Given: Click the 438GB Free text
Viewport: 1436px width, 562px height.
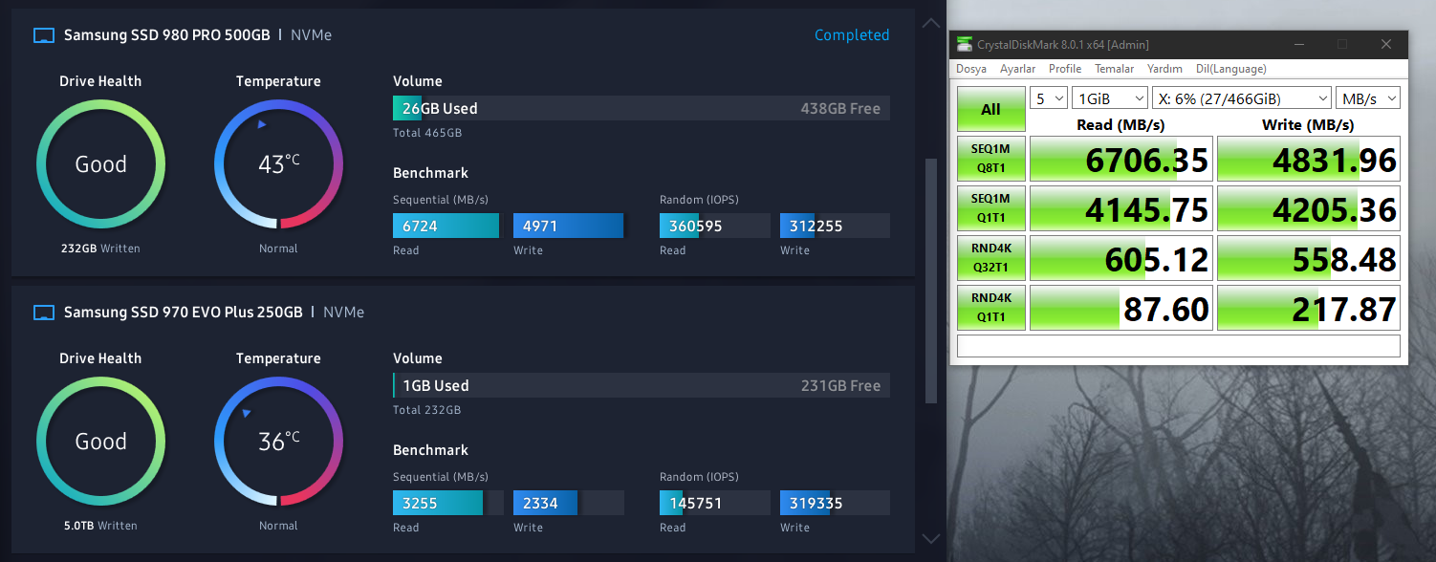Looking at the screenshot, I should click(x=840, y=108).
